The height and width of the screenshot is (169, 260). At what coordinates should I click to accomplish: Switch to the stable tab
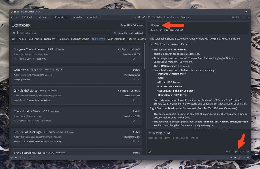point(78,17)
